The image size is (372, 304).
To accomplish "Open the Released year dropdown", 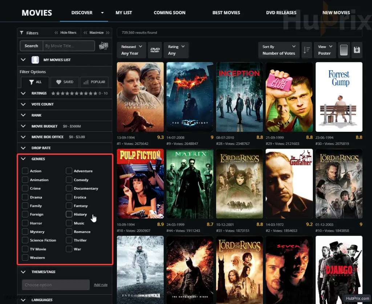I will pos(131,50).
